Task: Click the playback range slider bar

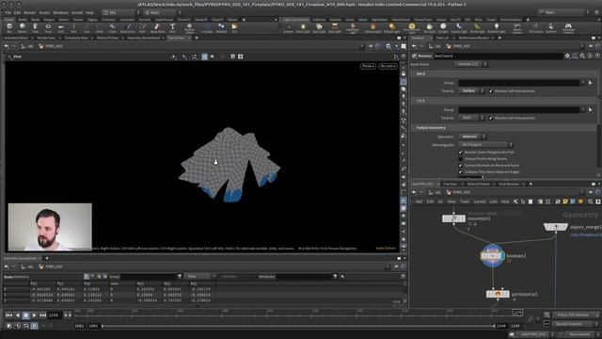Action: (298, 326)
